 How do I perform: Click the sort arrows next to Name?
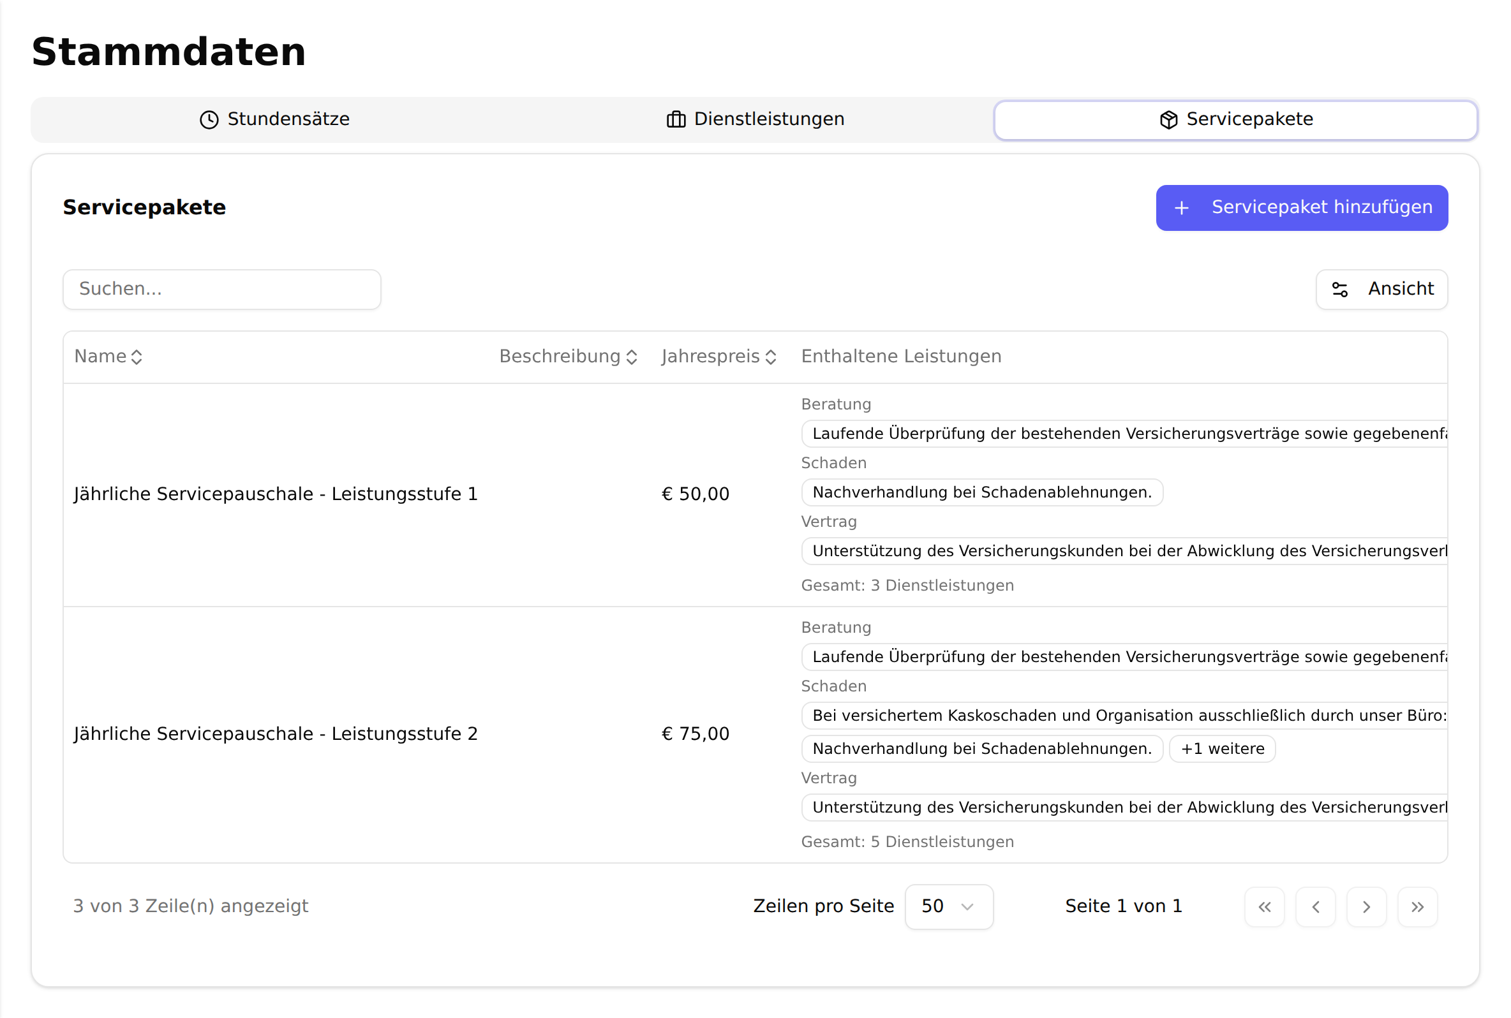[x=137, y=357]
